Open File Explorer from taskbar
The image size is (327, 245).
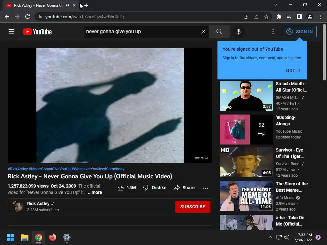pyautogui.click(x=25, y=237)
